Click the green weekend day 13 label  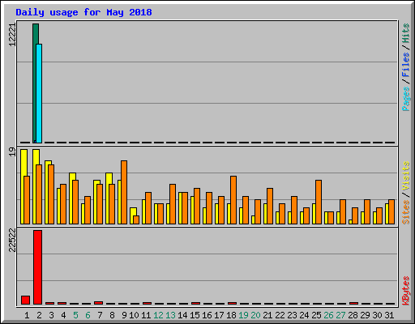(170, 315)
